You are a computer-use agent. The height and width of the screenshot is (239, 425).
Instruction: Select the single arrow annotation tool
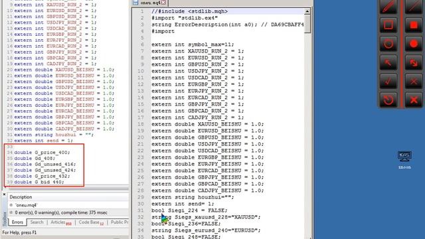pyautogui.click(x=388, y=62)
